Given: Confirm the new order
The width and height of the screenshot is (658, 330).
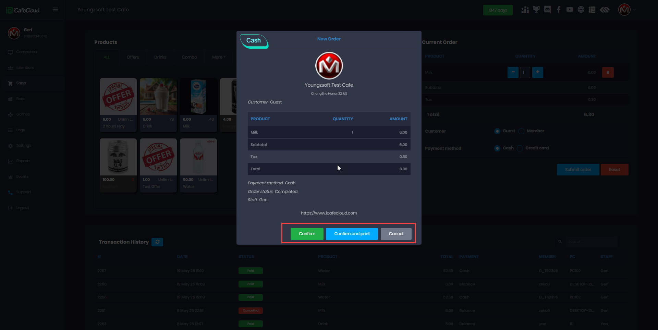Looking at the screenshot, I should click(x=307, y=234).
